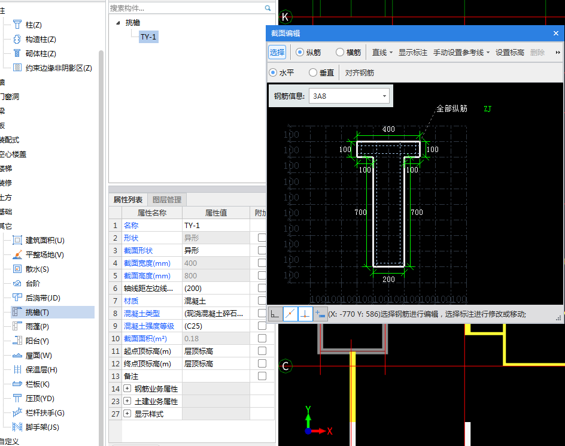565x446 pixels.
Task: Click the 选择 toolbar button
Action: click(277, 52)
